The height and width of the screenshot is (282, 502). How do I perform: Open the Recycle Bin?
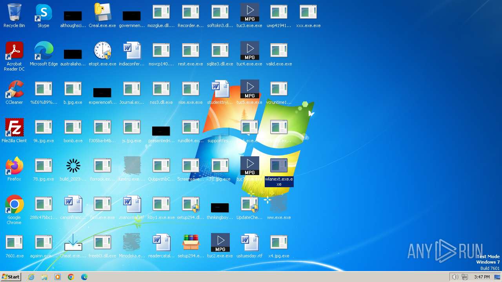coord(14,13)
